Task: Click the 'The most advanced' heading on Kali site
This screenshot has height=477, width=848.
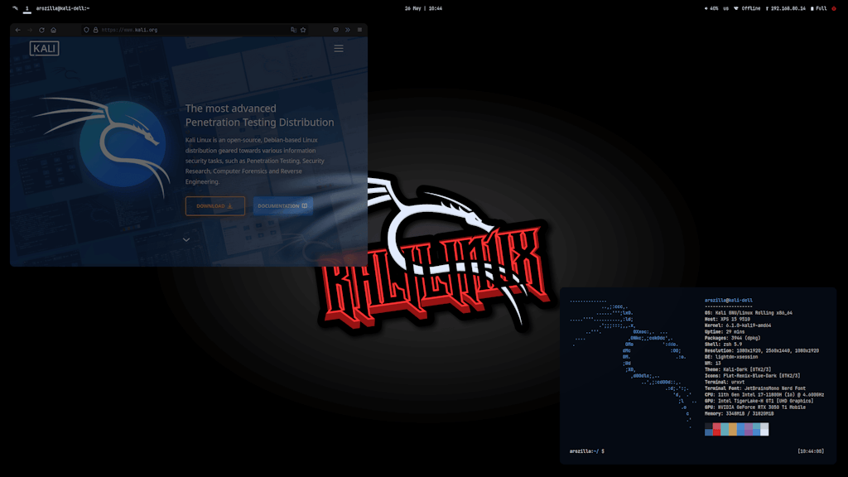Action: pos(231,108)
